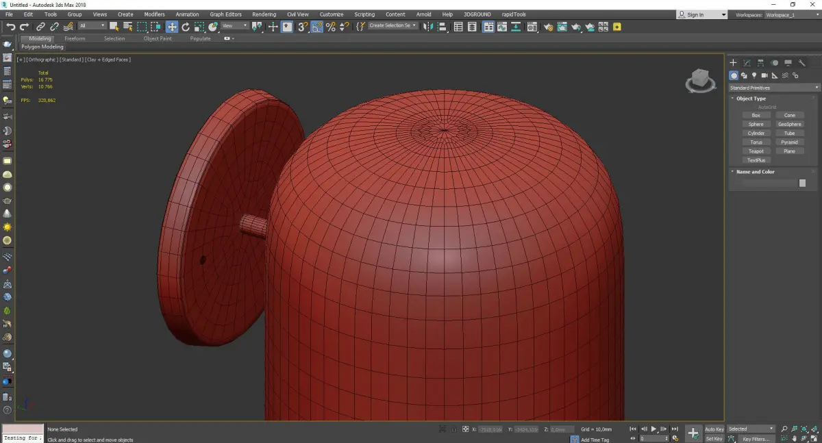The height and width of the screenshot is (443, 822).
Task: Create a Box primitive button
Action: coord(756,115)
